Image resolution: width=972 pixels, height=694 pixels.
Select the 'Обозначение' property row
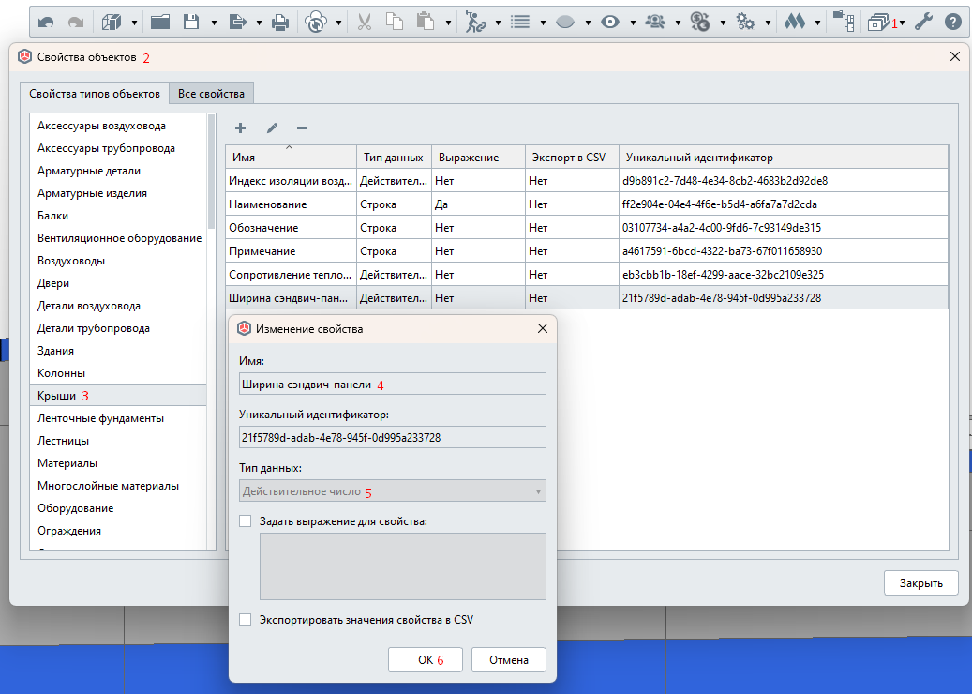pos(587,228)
